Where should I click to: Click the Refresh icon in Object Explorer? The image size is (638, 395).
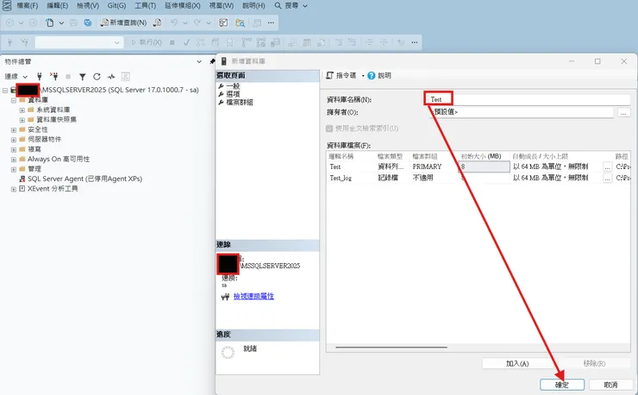tap(97, 76)
